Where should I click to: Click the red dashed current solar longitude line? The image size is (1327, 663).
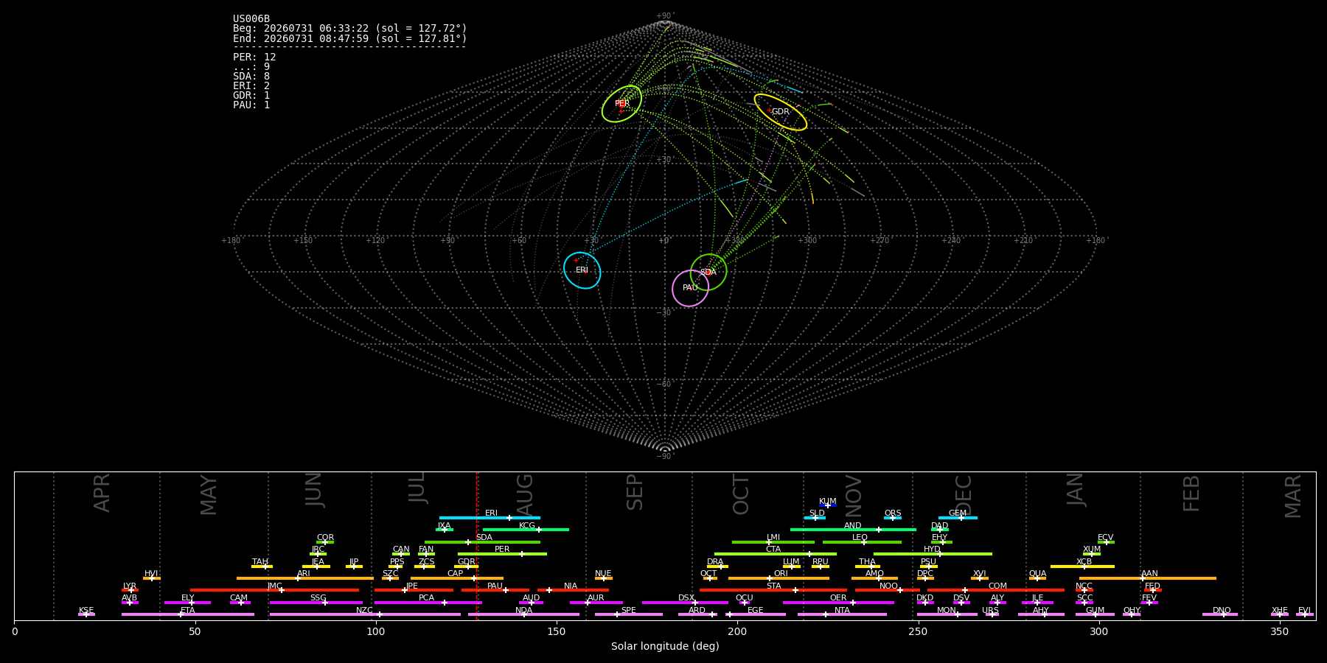pos(477,545)
